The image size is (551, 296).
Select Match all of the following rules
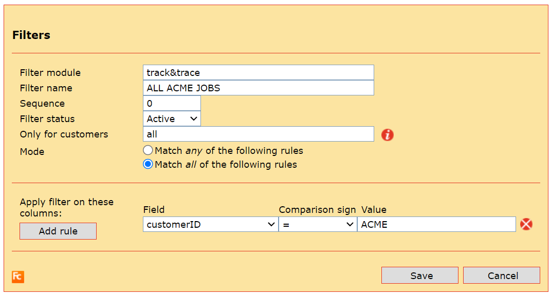pos(148,165)
